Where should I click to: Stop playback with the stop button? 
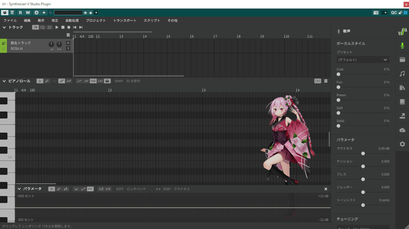(x=63, y=27)
